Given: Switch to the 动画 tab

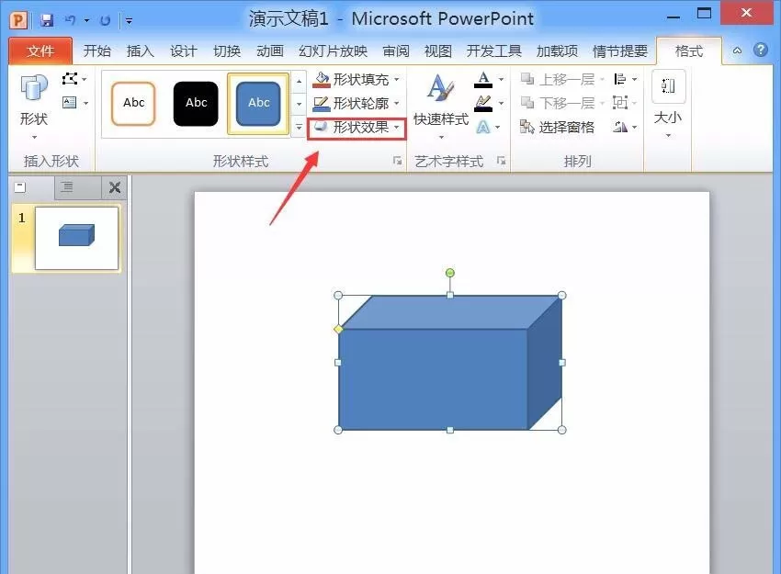Looking at the screenshot, I should 270,51.
